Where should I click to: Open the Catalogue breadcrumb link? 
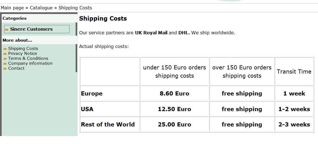[41, 8]
